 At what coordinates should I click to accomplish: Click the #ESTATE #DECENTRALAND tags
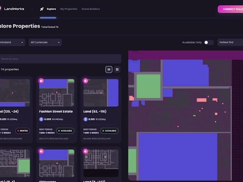[53, 139]
